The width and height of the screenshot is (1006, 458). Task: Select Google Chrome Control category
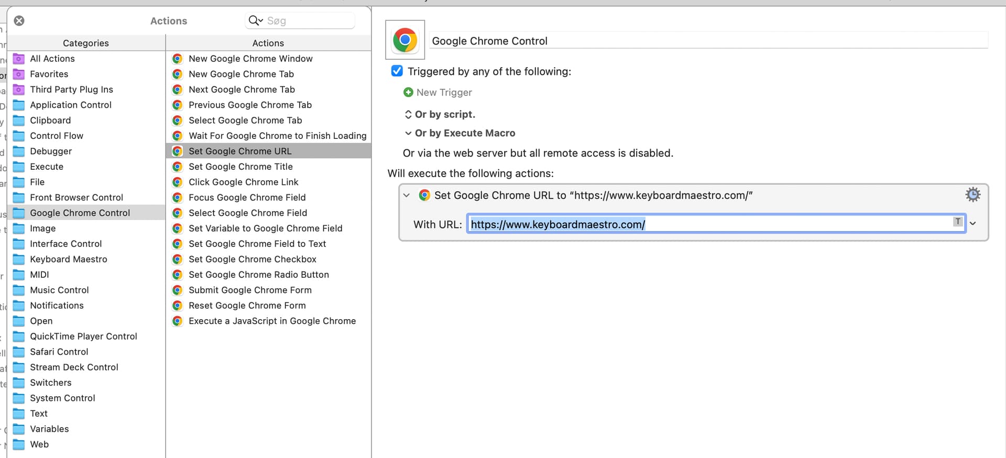(x=86, y=213)
